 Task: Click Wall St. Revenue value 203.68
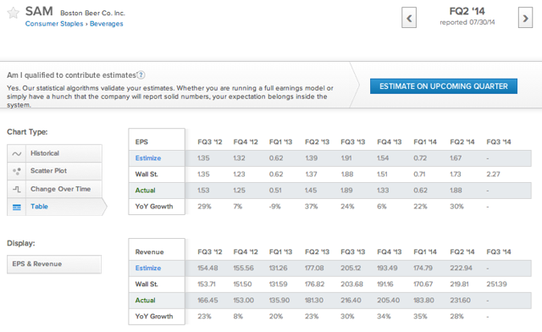click(x=352, y=285)
